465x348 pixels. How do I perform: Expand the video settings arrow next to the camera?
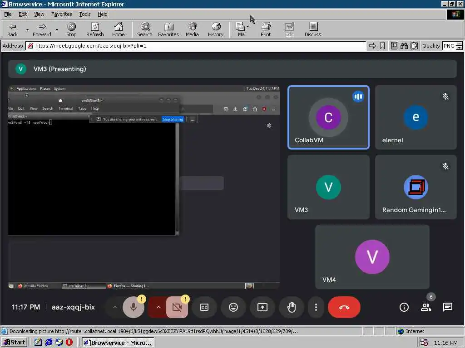(x=158, y=307)
